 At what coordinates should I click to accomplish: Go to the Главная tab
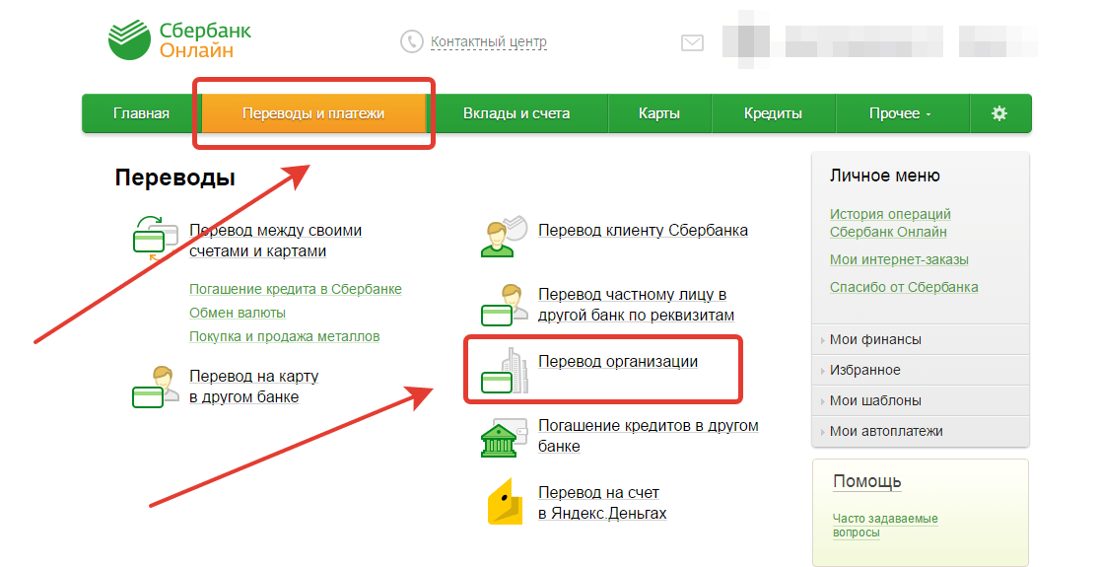pos(142,113)
